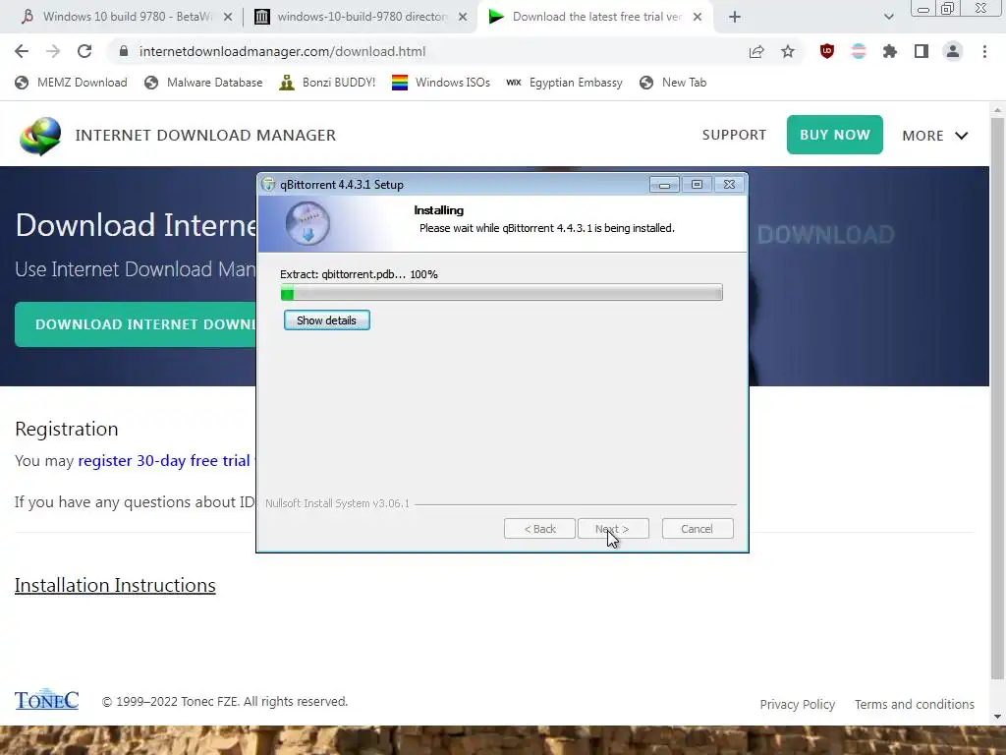Click the browser forward arrow
The height and width of the screenshot is (755, 1006).
53,51
